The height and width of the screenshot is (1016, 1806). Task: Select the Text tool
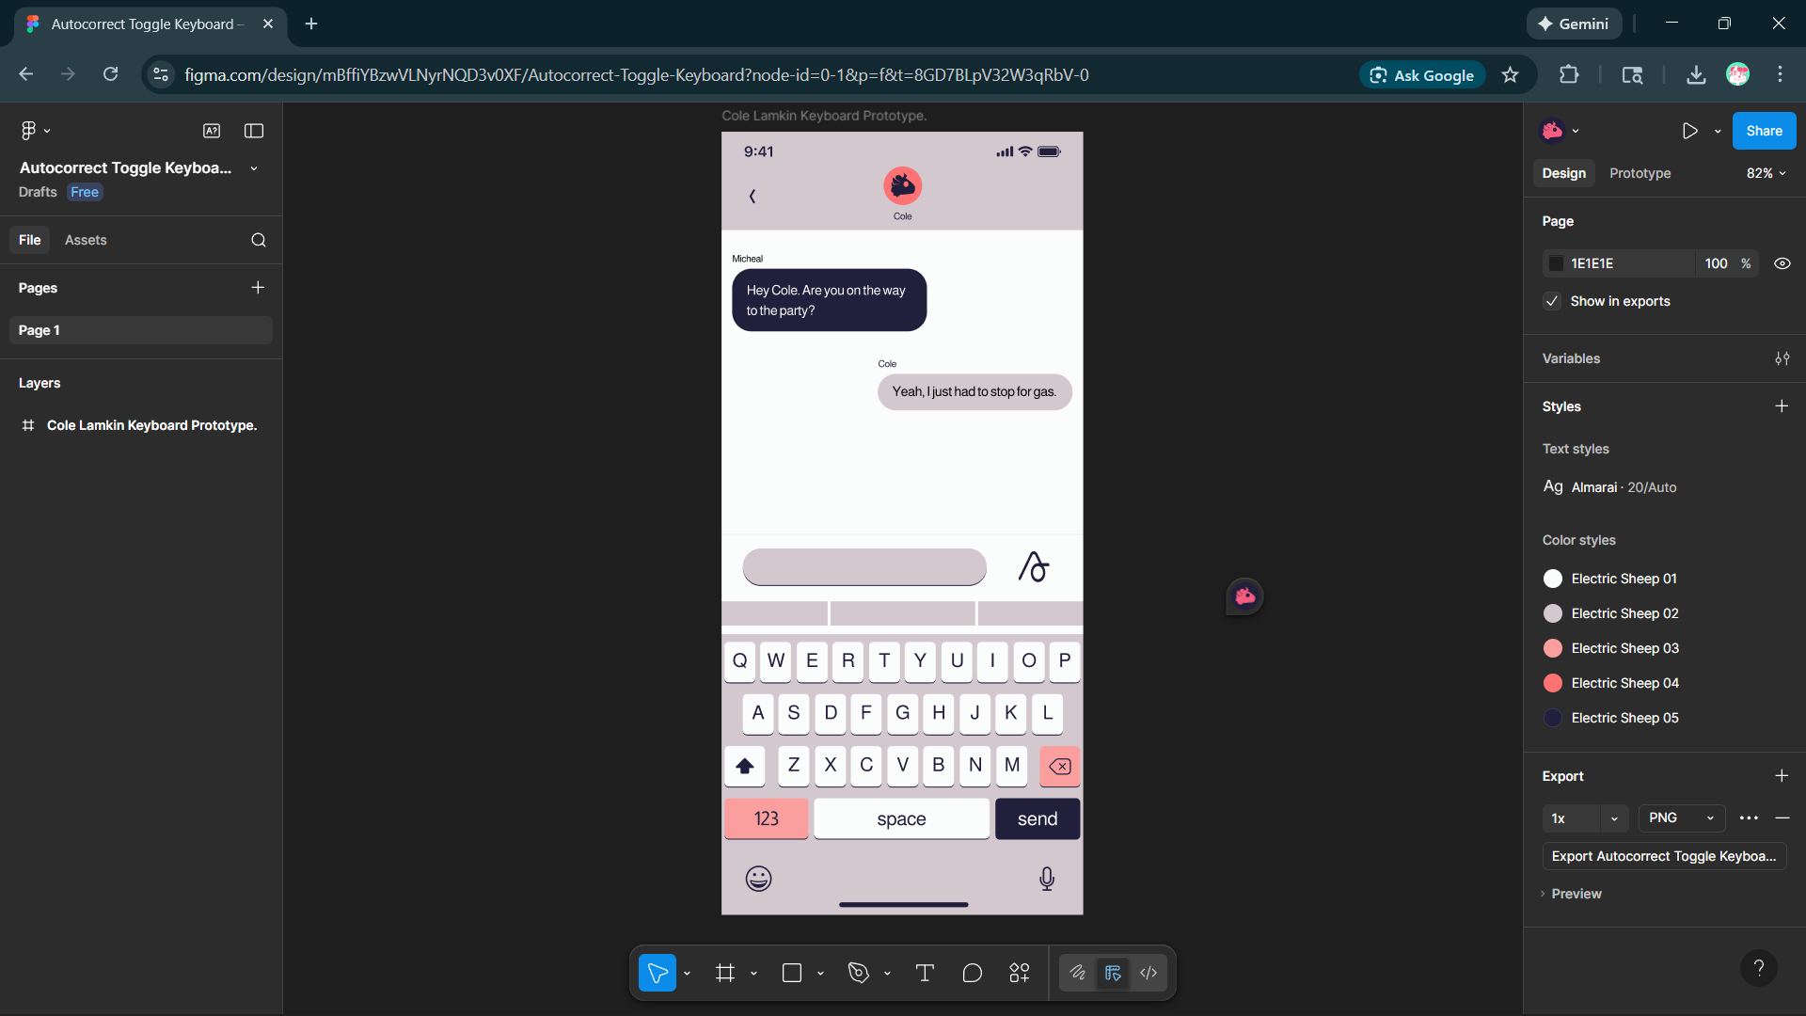point(925,973)
